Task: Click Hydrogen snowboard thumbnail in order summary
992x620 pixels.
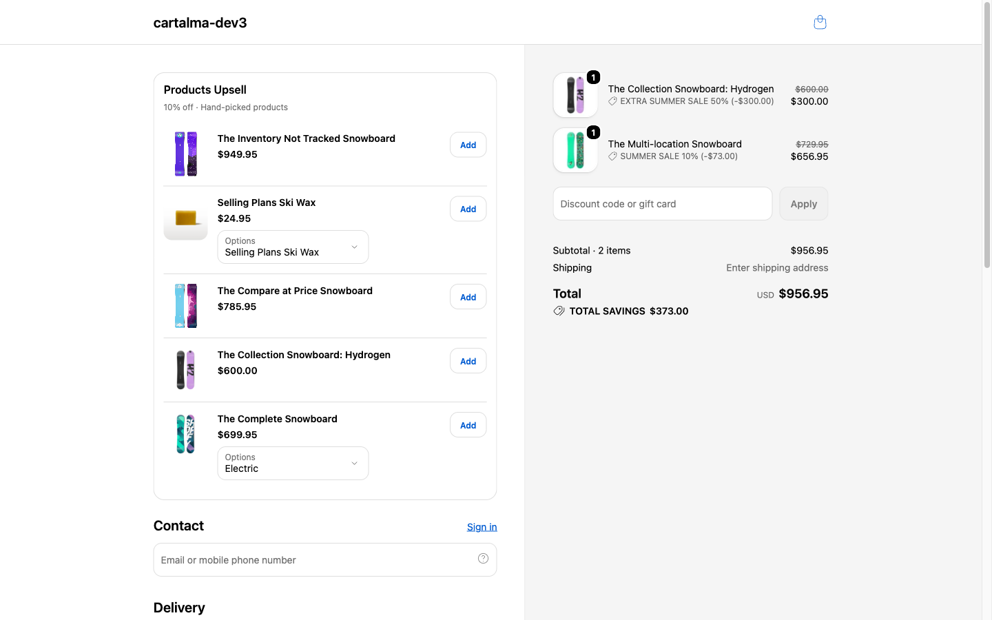Action: [x=575, y=95]
